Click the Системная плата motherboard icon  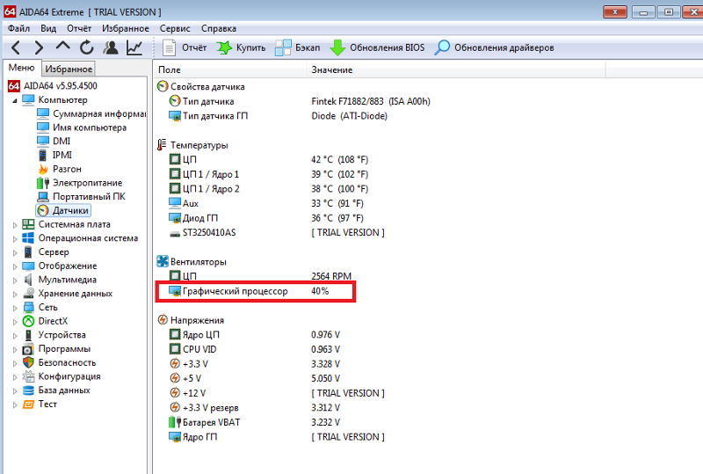pos(28,224)
